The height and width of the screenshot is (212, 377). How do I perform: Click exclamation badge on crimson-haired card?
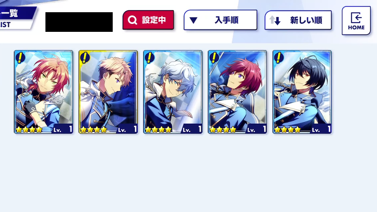coord(214,58)
